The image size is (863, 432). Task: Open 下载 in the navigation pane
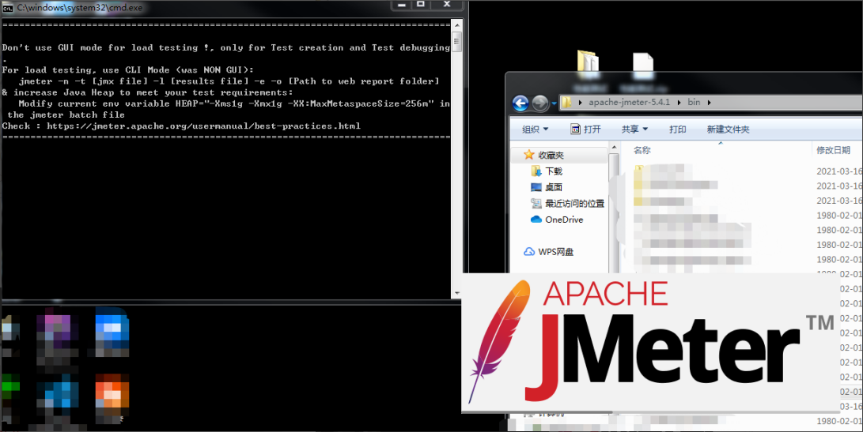click(x=554, y=171)
